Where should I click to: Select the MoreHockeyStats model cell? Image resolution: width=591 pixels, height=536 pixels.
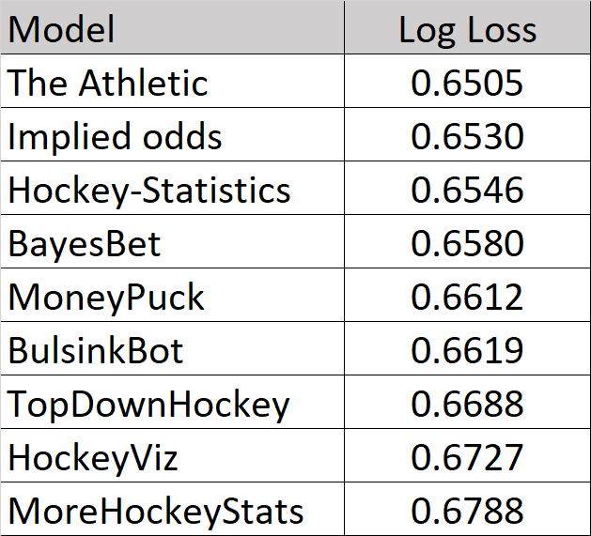[x=174, y=511]
